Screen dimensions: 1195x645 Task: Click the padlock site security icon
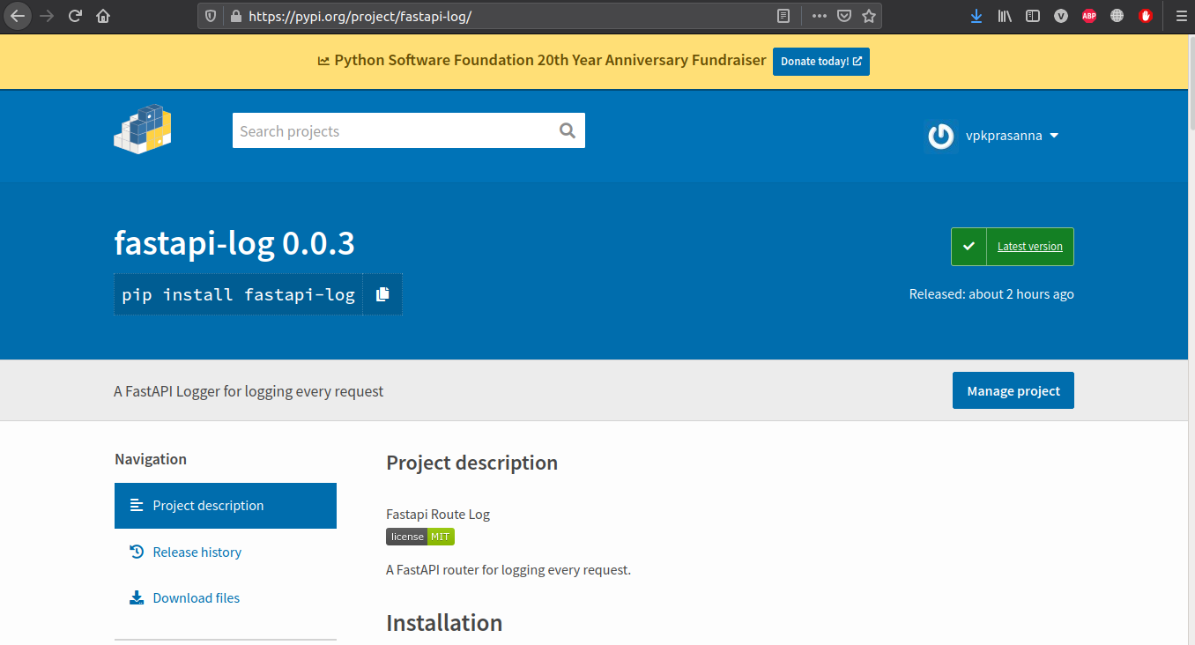234,16
